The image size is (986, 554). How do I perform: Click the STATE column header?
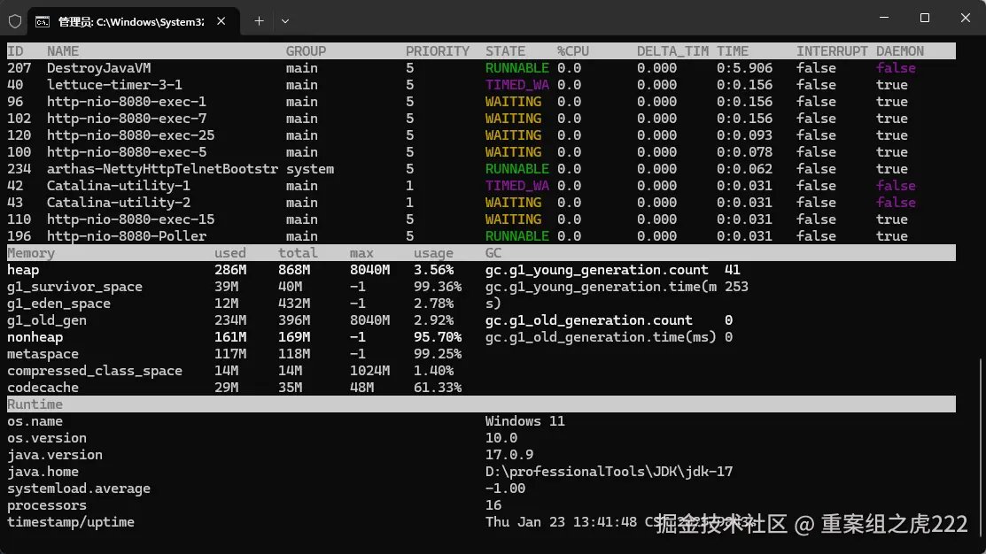pos(505,51)
